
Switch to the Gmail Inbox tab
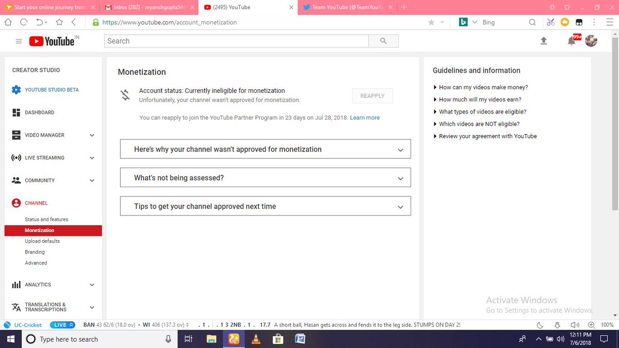coord(149,7)
